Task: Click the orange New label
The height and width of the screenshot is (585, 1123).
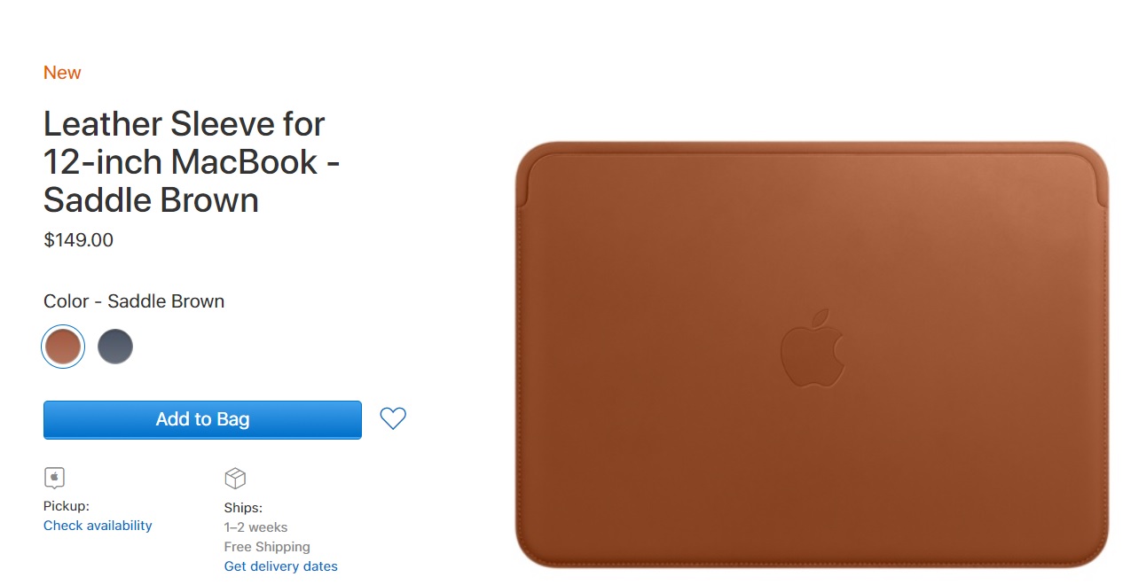Action: click(62, 73)
